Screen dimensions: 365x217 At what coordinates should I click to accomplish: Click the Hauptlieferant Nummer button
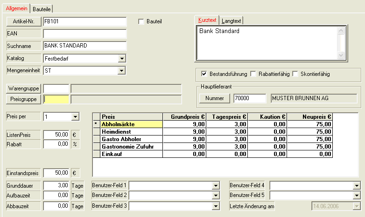215,98
